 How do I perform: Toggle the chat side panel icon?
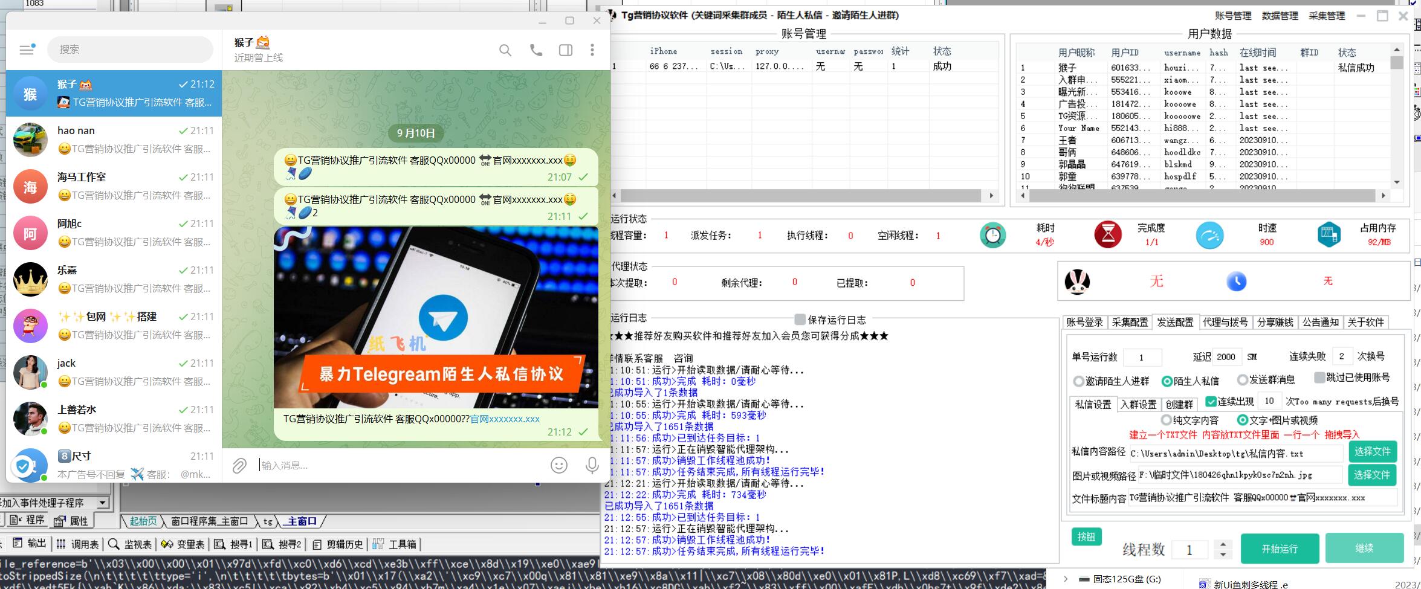click(x=566, y=50)
